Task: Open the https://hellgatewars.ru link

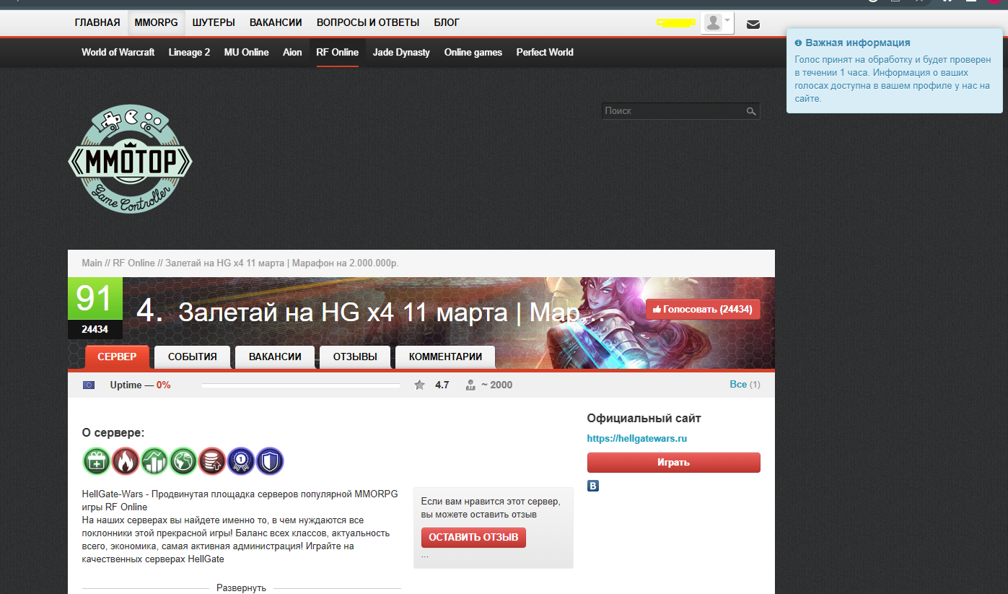Action: click(x=637, y=438)
